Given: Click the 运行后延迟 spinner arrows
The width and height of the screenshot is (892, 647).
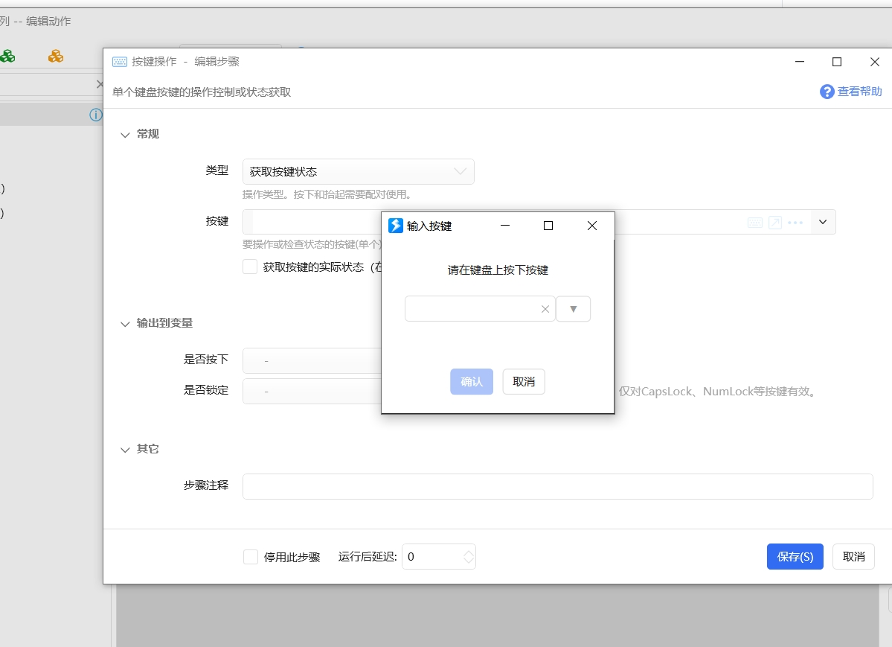Looking at the screenshot, I should tap(469, 556).
